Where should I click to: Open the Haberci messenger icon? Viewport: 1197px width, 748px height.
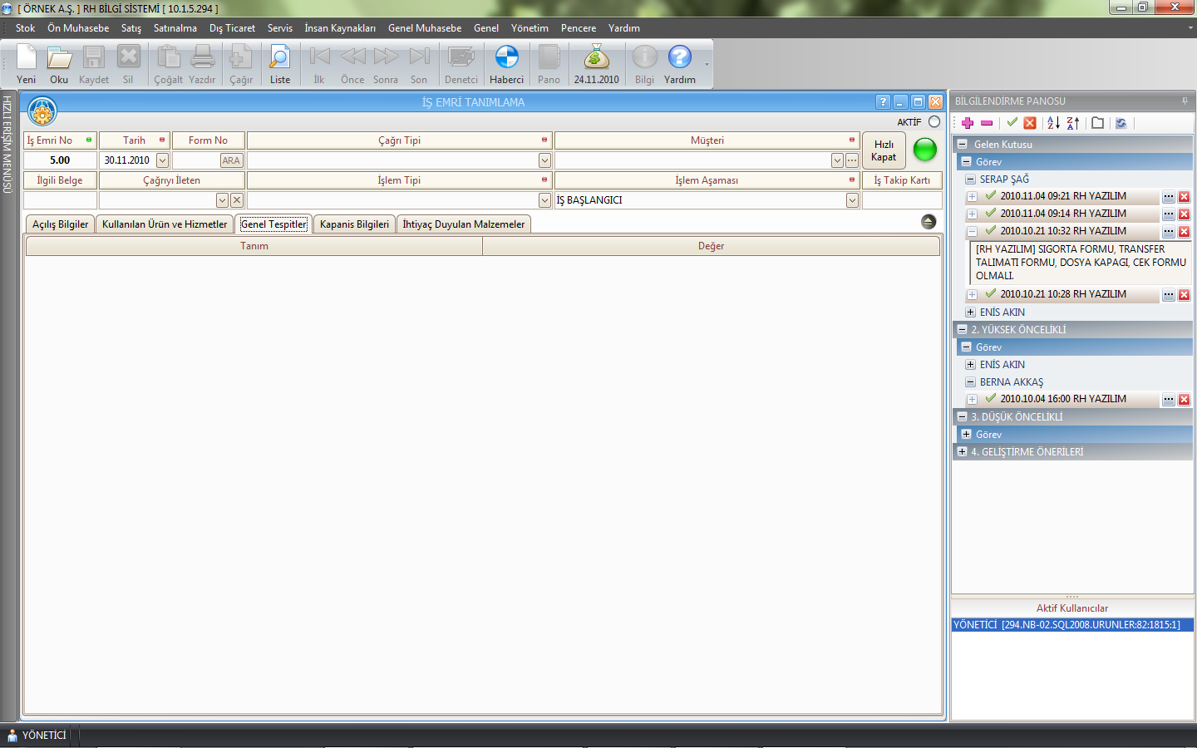[x=506, y=64]
